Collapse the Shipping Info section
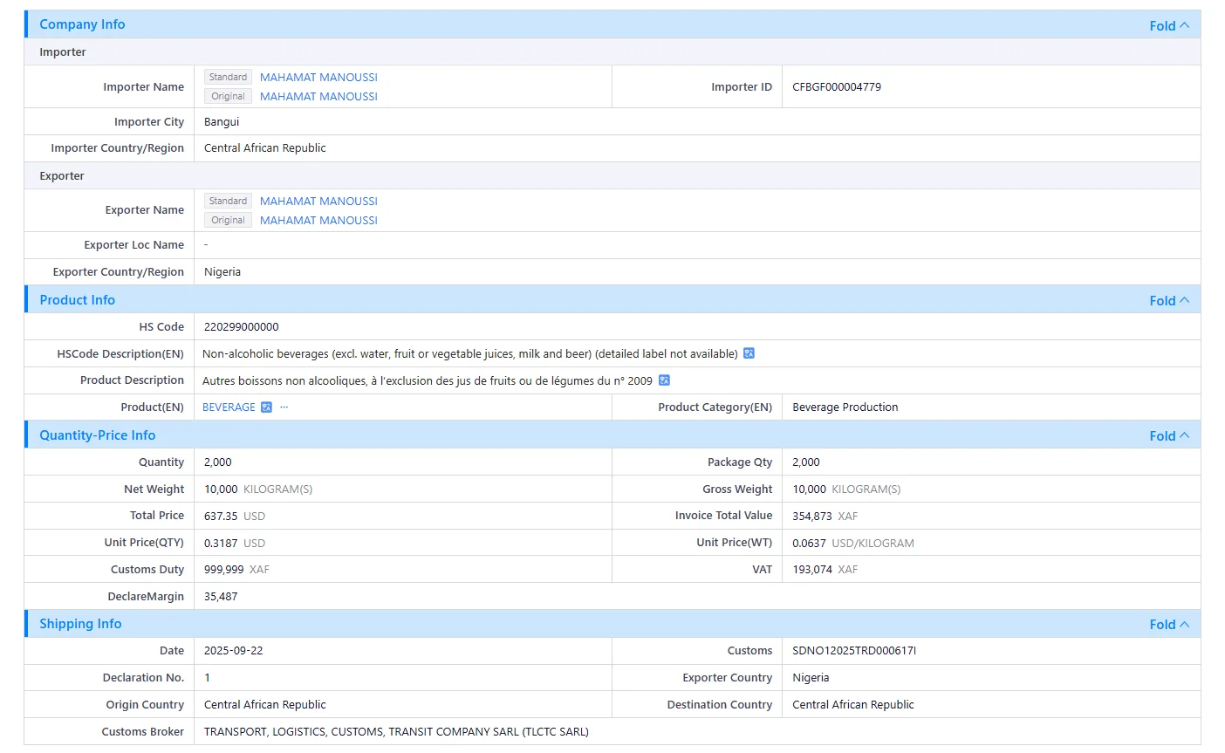 click(x=1169, y=624)
